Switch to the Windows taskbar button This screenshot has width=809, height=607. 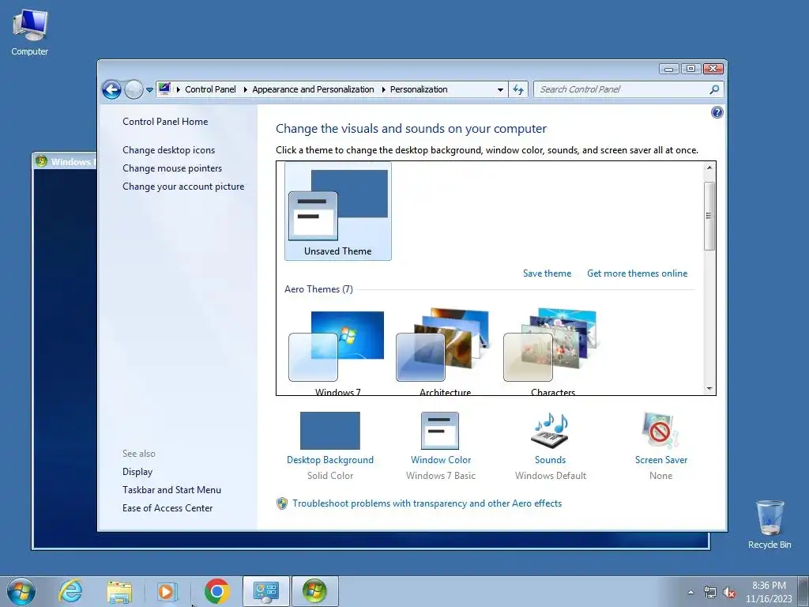click(314, 591)
